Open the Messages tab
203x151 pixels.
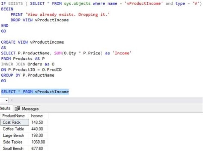(x=30, y=109)
